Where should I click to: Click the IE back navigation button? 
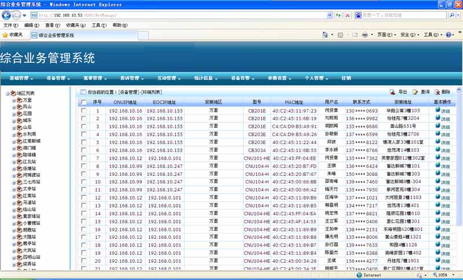[7, 15]
